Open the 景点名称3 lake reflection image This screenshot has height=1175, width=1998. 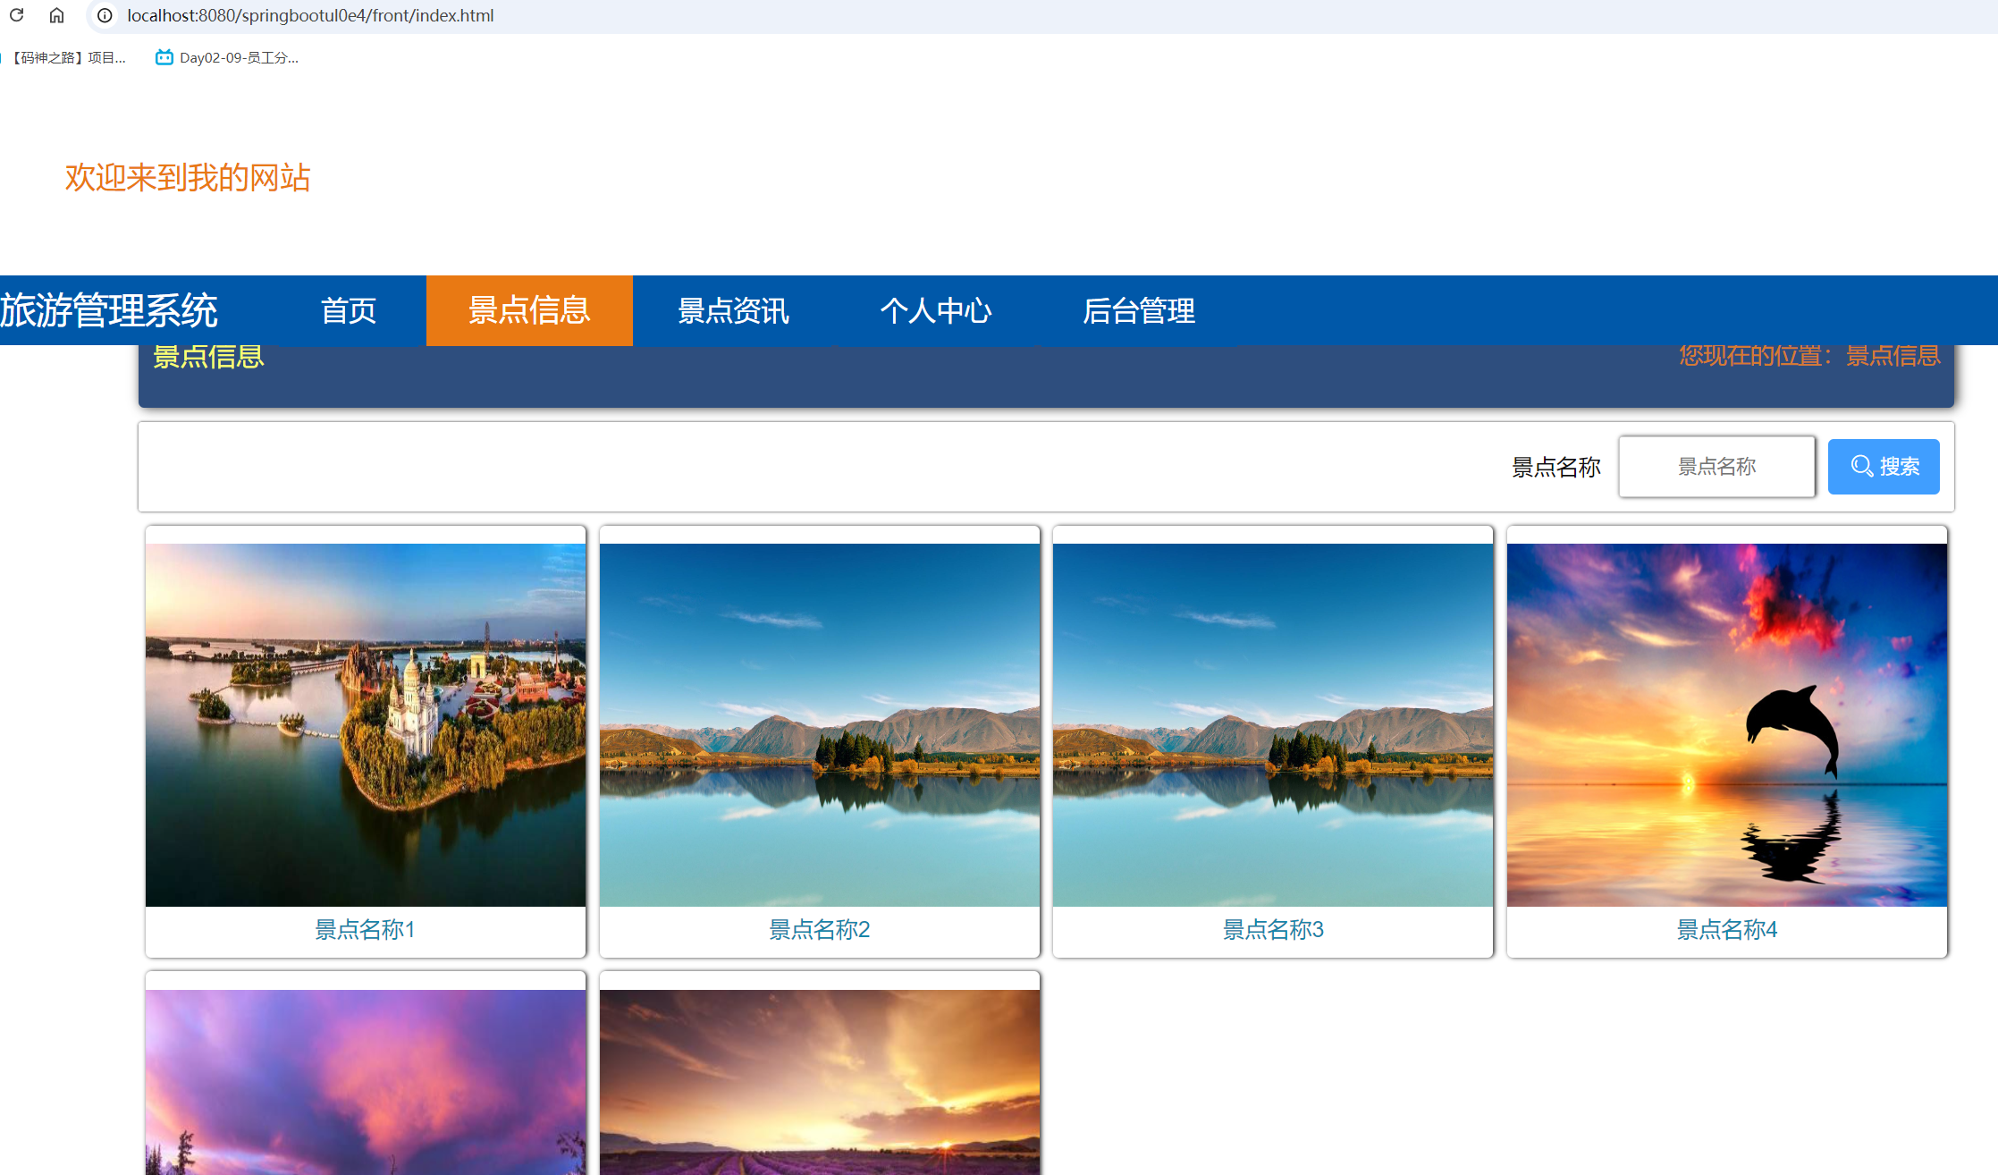[x=1272, y=724]
